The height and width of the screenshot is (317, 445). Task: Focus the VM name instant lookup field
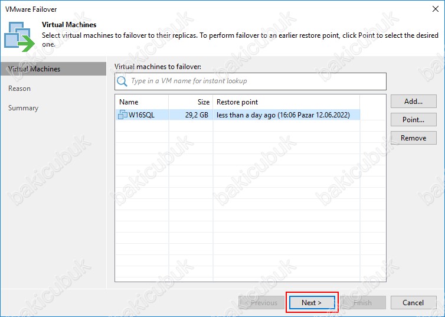(250, 81)
